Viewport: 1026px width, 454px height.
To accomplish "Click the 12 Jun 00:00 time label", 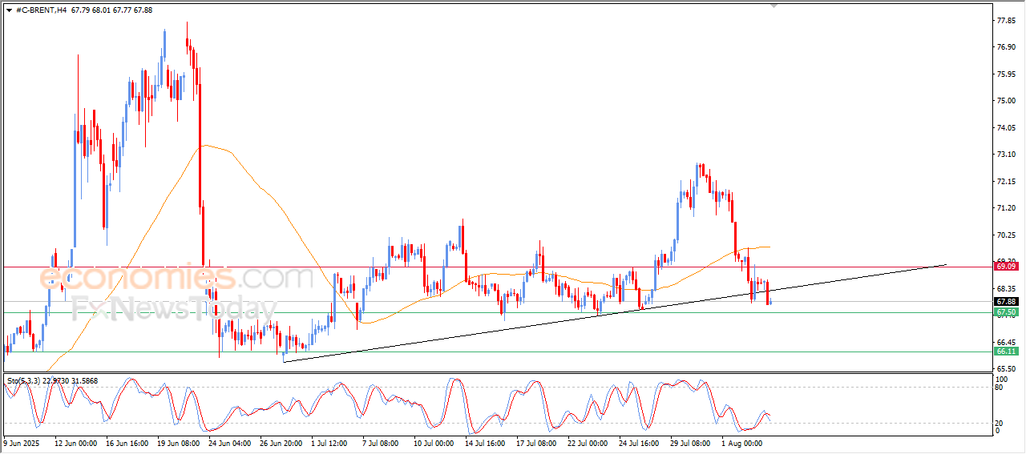I will 75,442.
